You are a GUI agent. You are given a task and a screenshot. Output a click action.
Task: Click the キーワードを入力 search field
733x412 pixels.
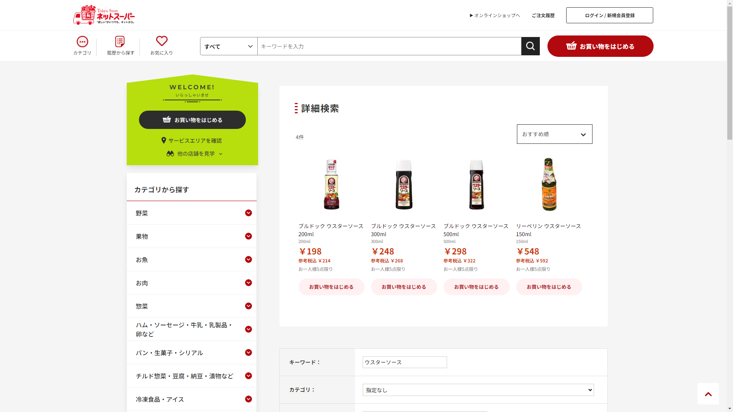tap(389, 46)
